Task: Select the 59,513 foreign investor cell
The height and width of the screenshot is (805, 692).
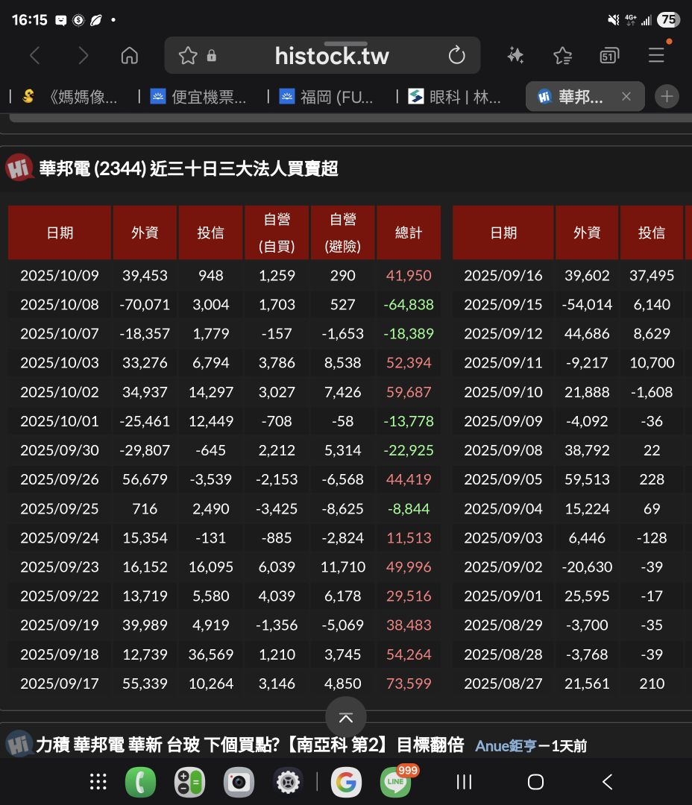Action: pos(587,479)
